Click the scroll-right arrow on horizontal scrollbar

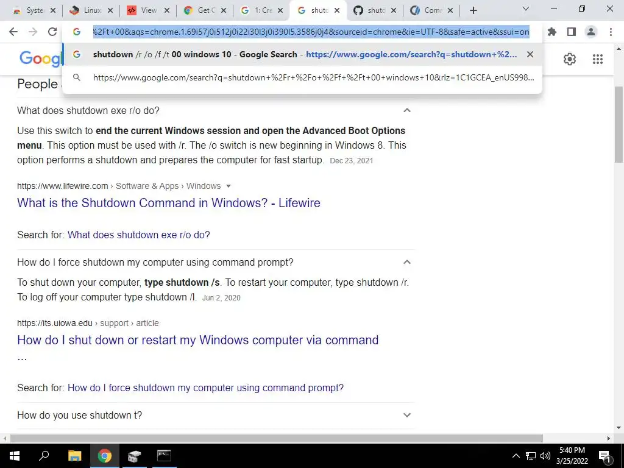(609, 439)
